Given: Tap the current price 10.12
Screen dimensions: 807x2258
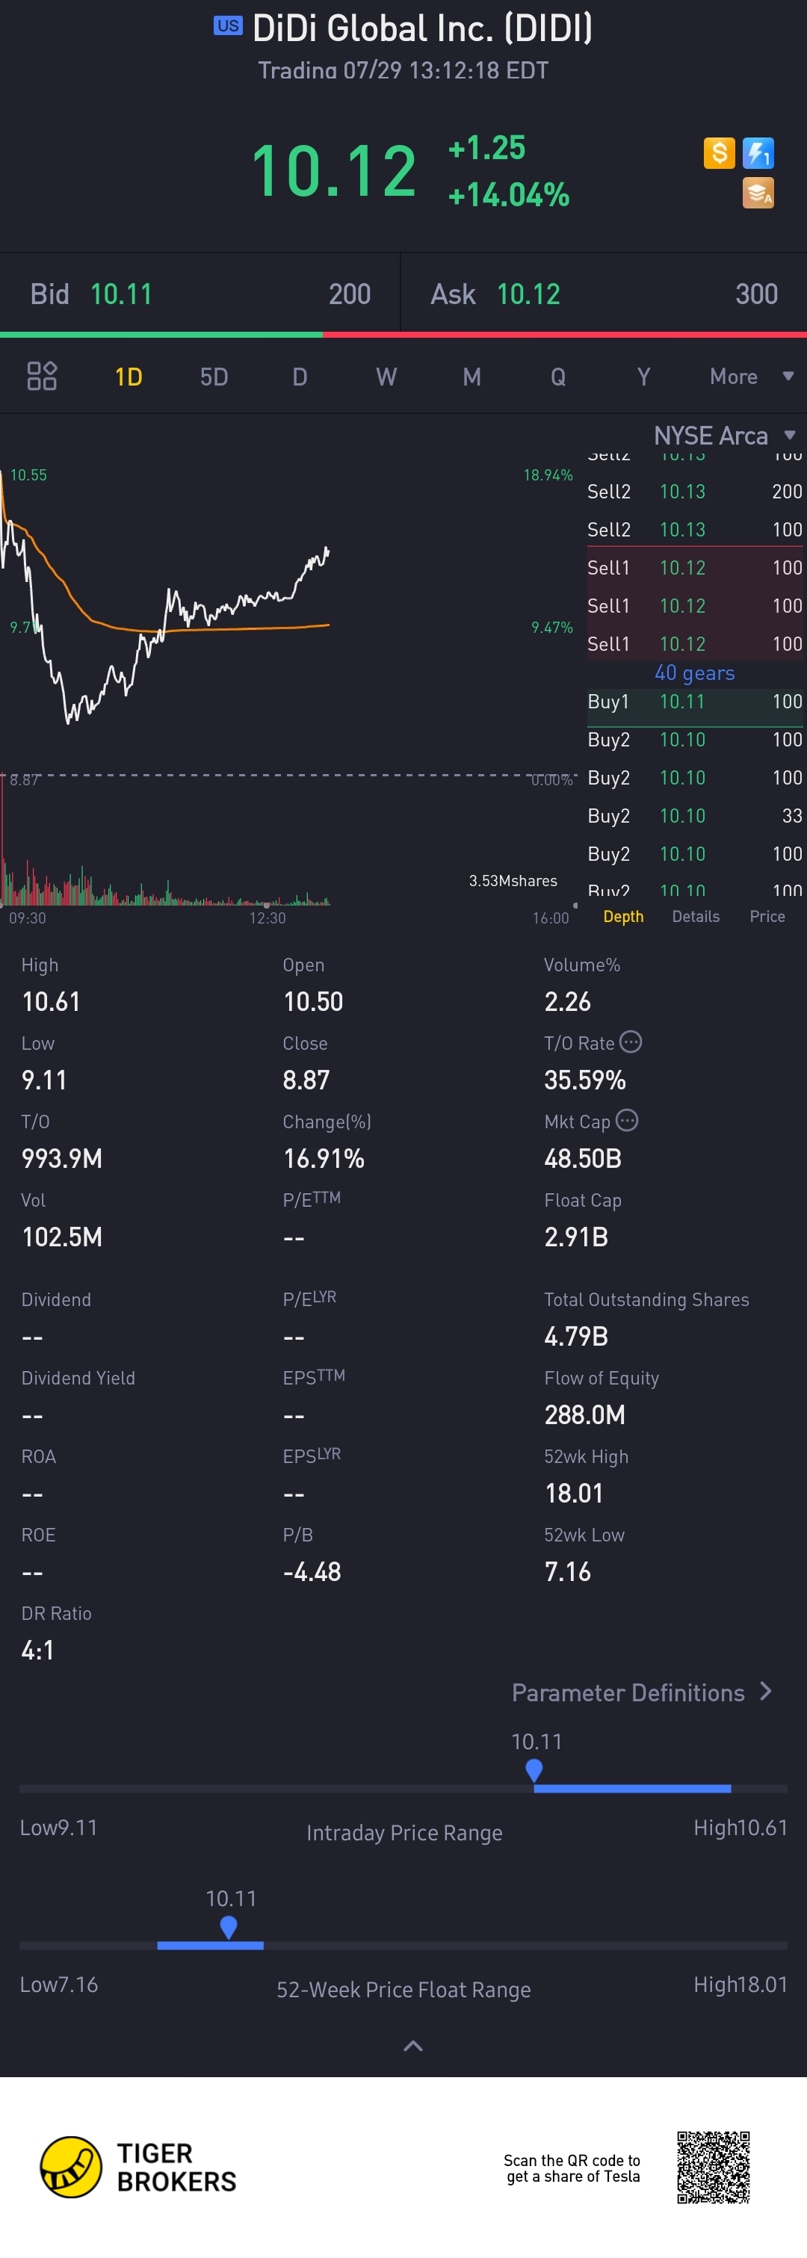Looking at the screenshot, I should [333, 171].
